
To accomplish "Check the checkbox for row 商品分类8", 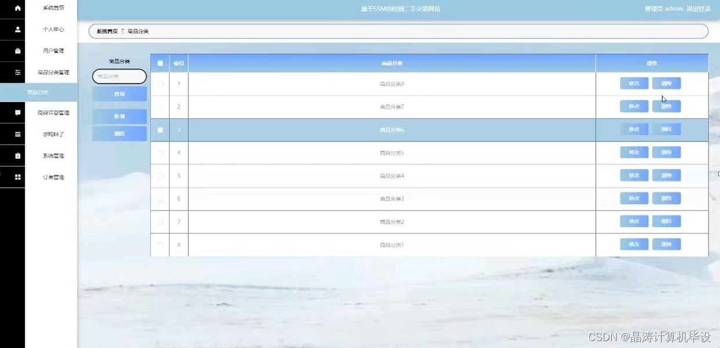I will pos(160,84).
